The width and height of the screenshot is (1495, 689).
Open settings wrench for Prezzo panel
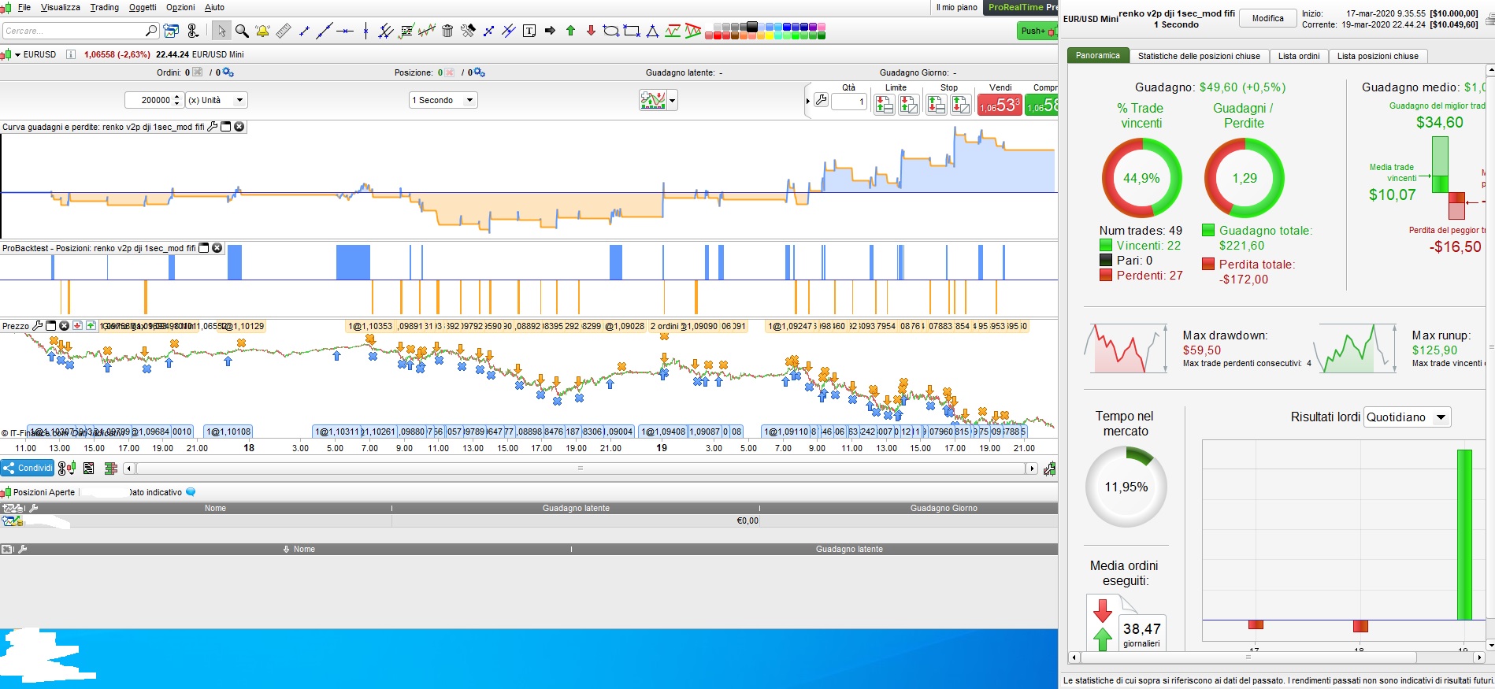tap(37, 326)
